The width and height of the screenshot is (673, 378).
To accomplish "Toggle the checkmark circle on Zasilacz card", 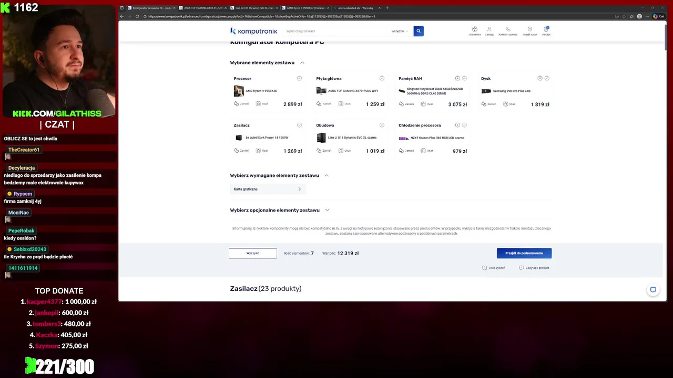I will click(299, 125).
